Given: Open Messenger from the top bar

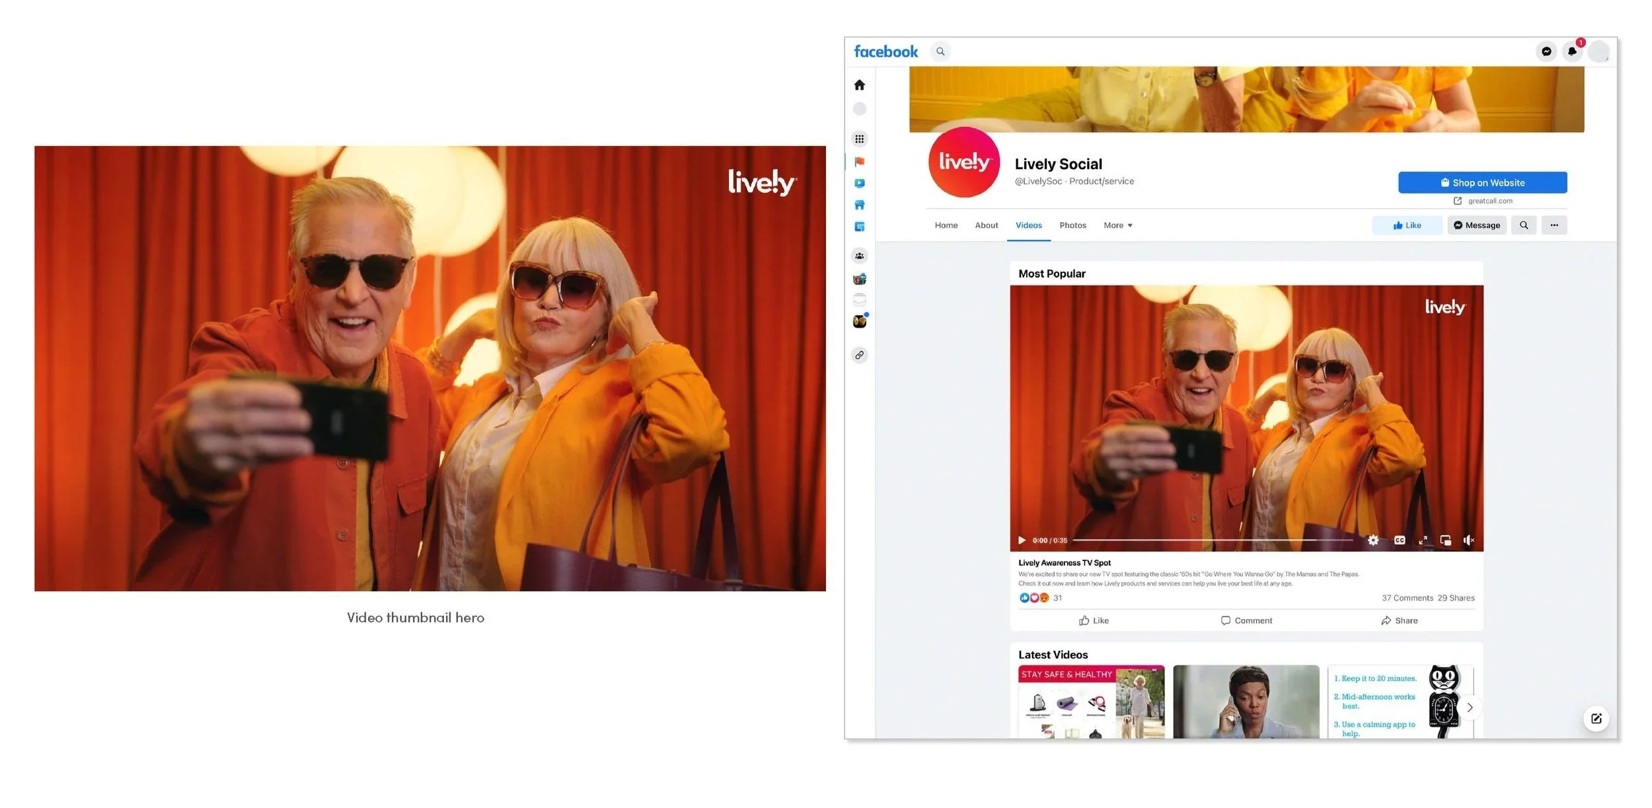Looking at the screenshot, I should (1546, 52).
